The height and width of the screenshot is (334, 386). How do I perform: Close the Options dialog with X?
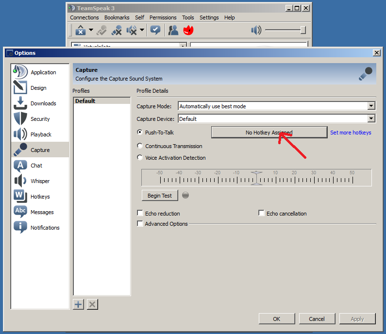tap(377, 52)
